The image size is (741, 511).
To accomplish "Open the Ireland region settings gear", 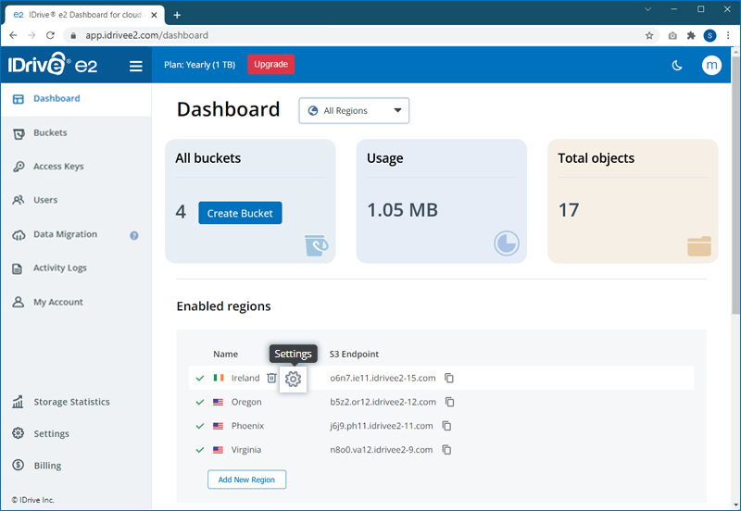I will tap(293, 379).
